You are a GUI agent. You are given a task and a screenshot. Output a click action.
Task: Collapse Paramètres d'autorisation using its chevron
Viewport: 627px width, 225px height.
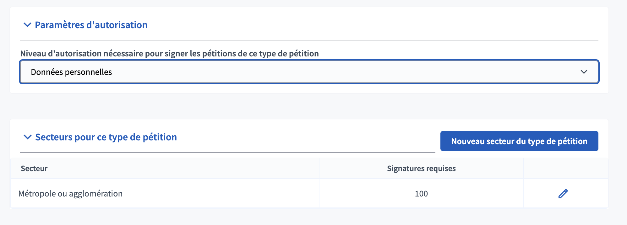pos(28,25)
